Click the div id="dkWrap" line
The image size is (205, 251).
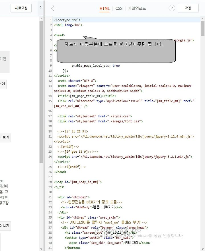(x=89, y=218)
